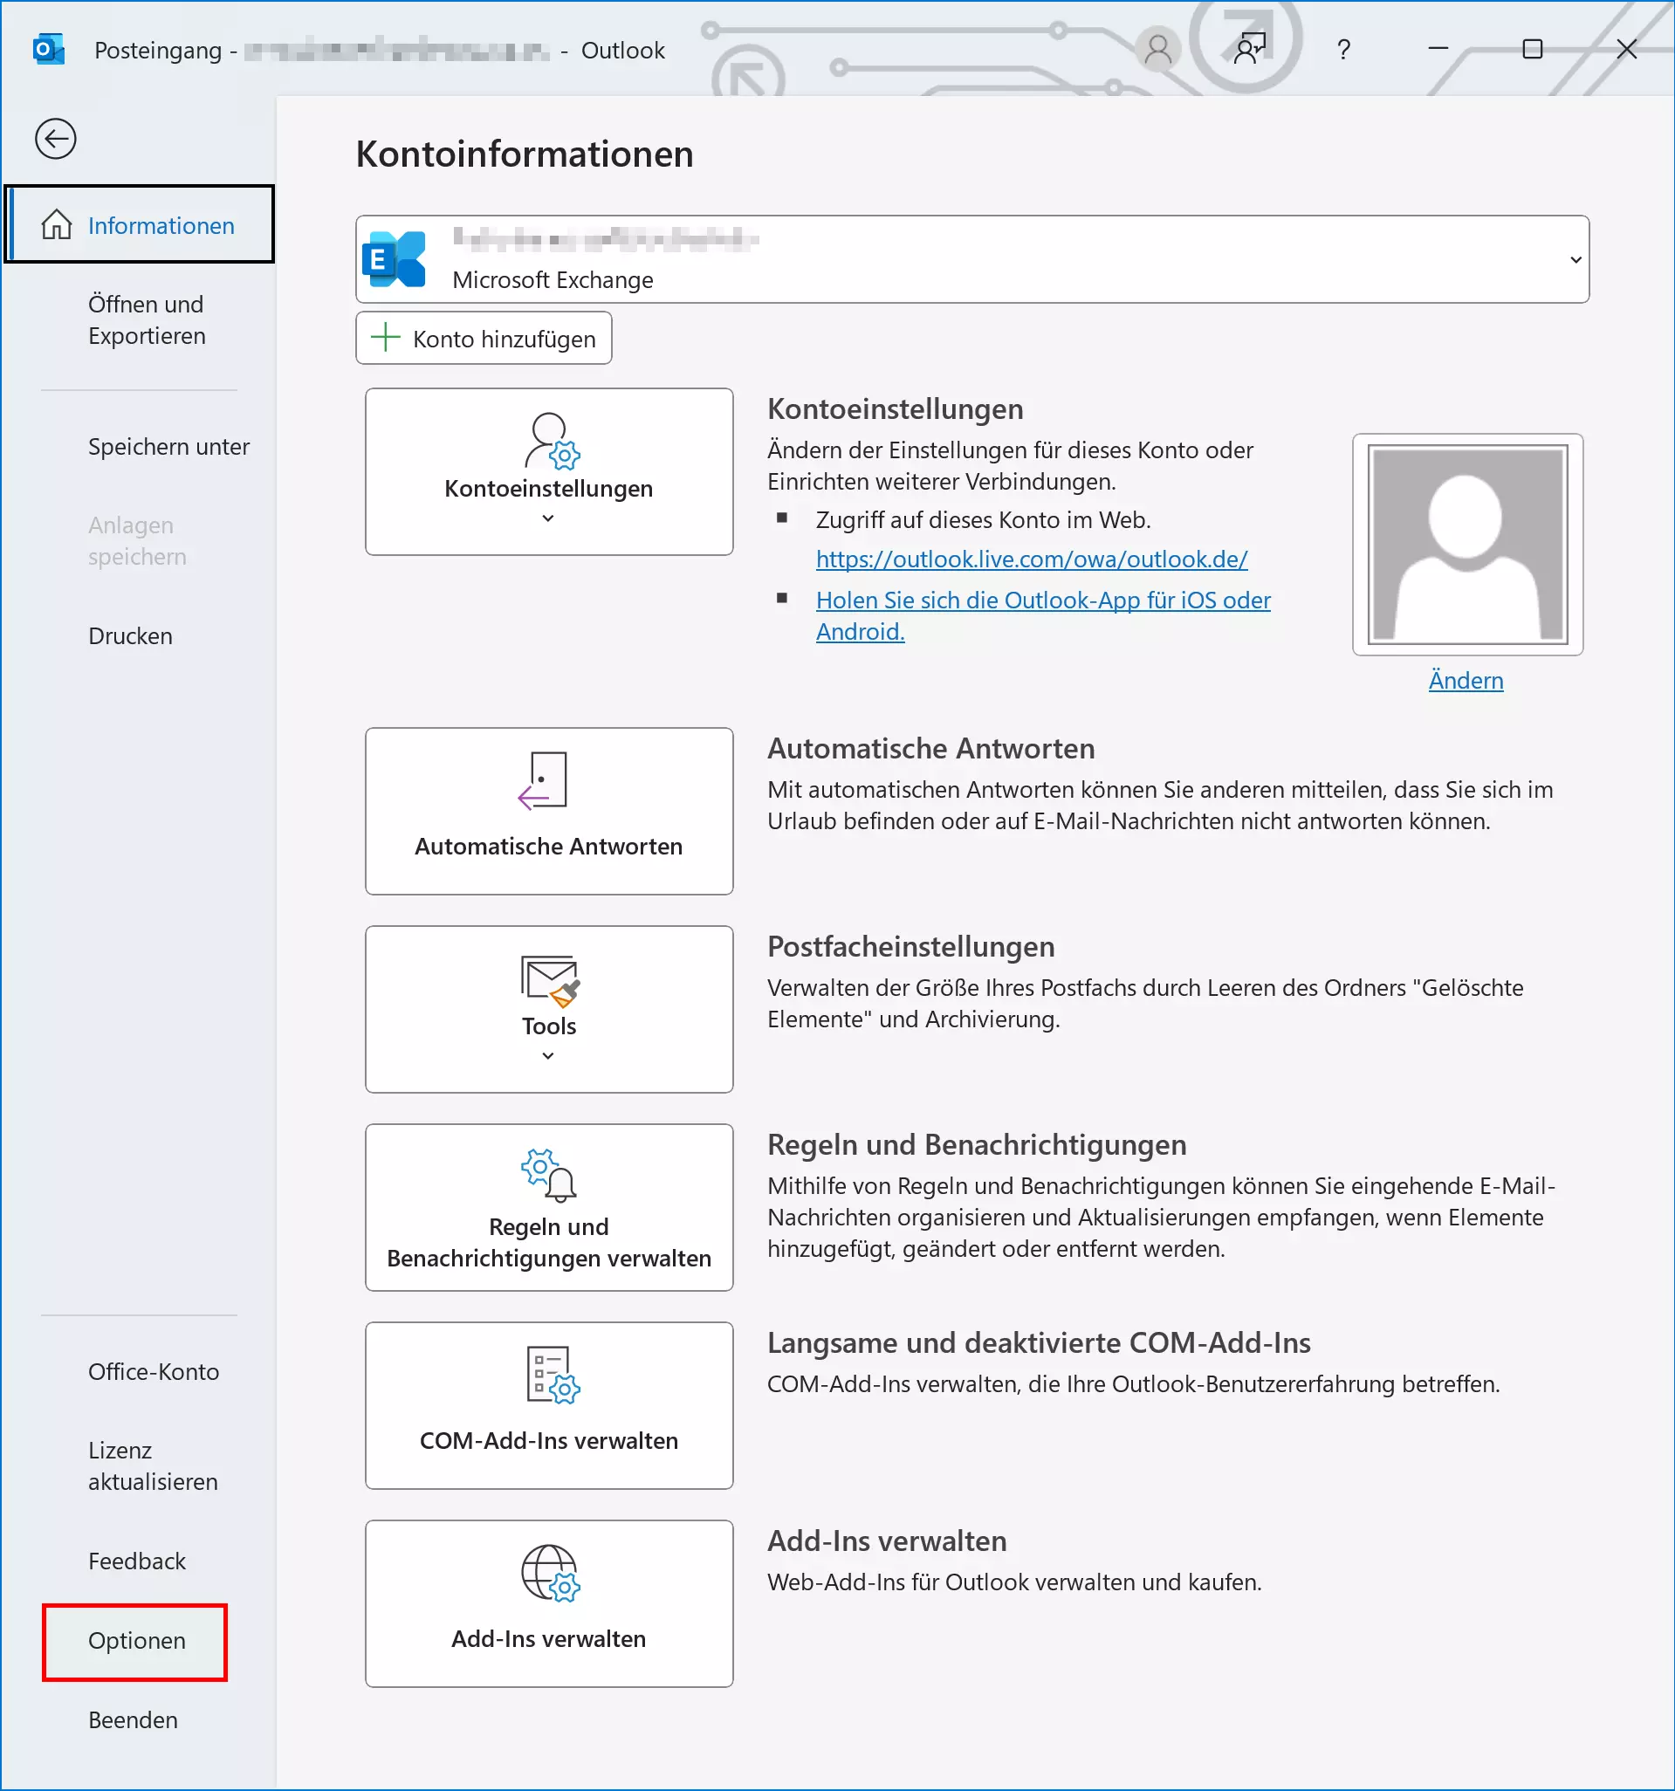Open Öffnen und Exportieren menu
The width and height of the screenshot is (1675, 1791).
click(147, 319)
